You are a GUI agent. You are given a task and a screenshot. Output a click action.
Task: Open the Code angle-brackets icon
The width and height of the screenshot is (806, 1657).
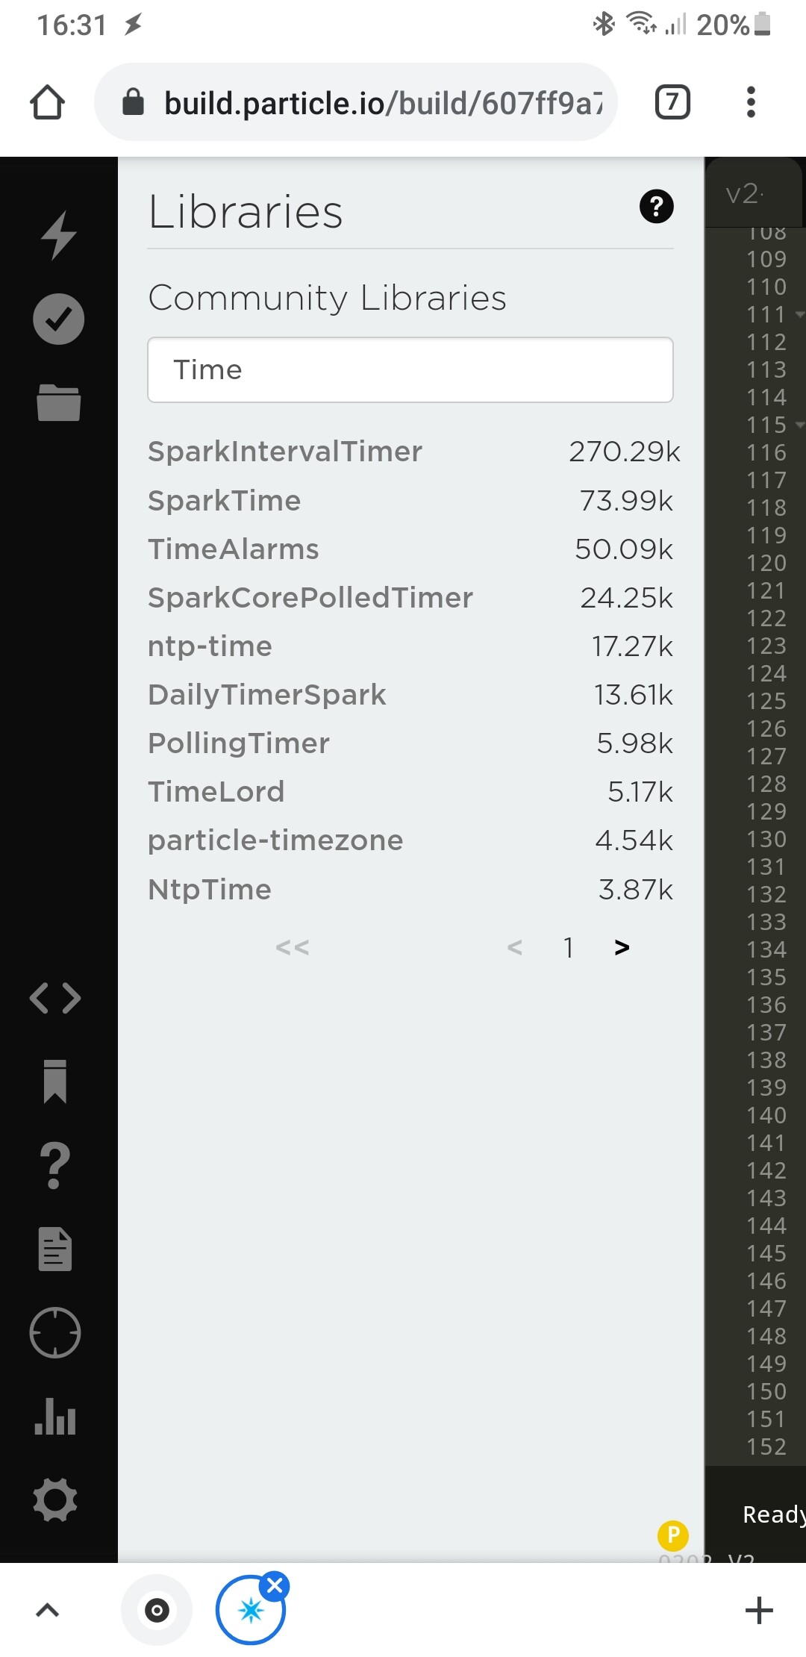(55, 998)
